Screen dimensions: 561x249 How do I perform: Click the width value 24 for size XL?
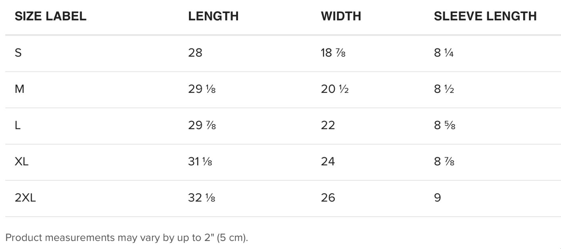pos(328,162)
